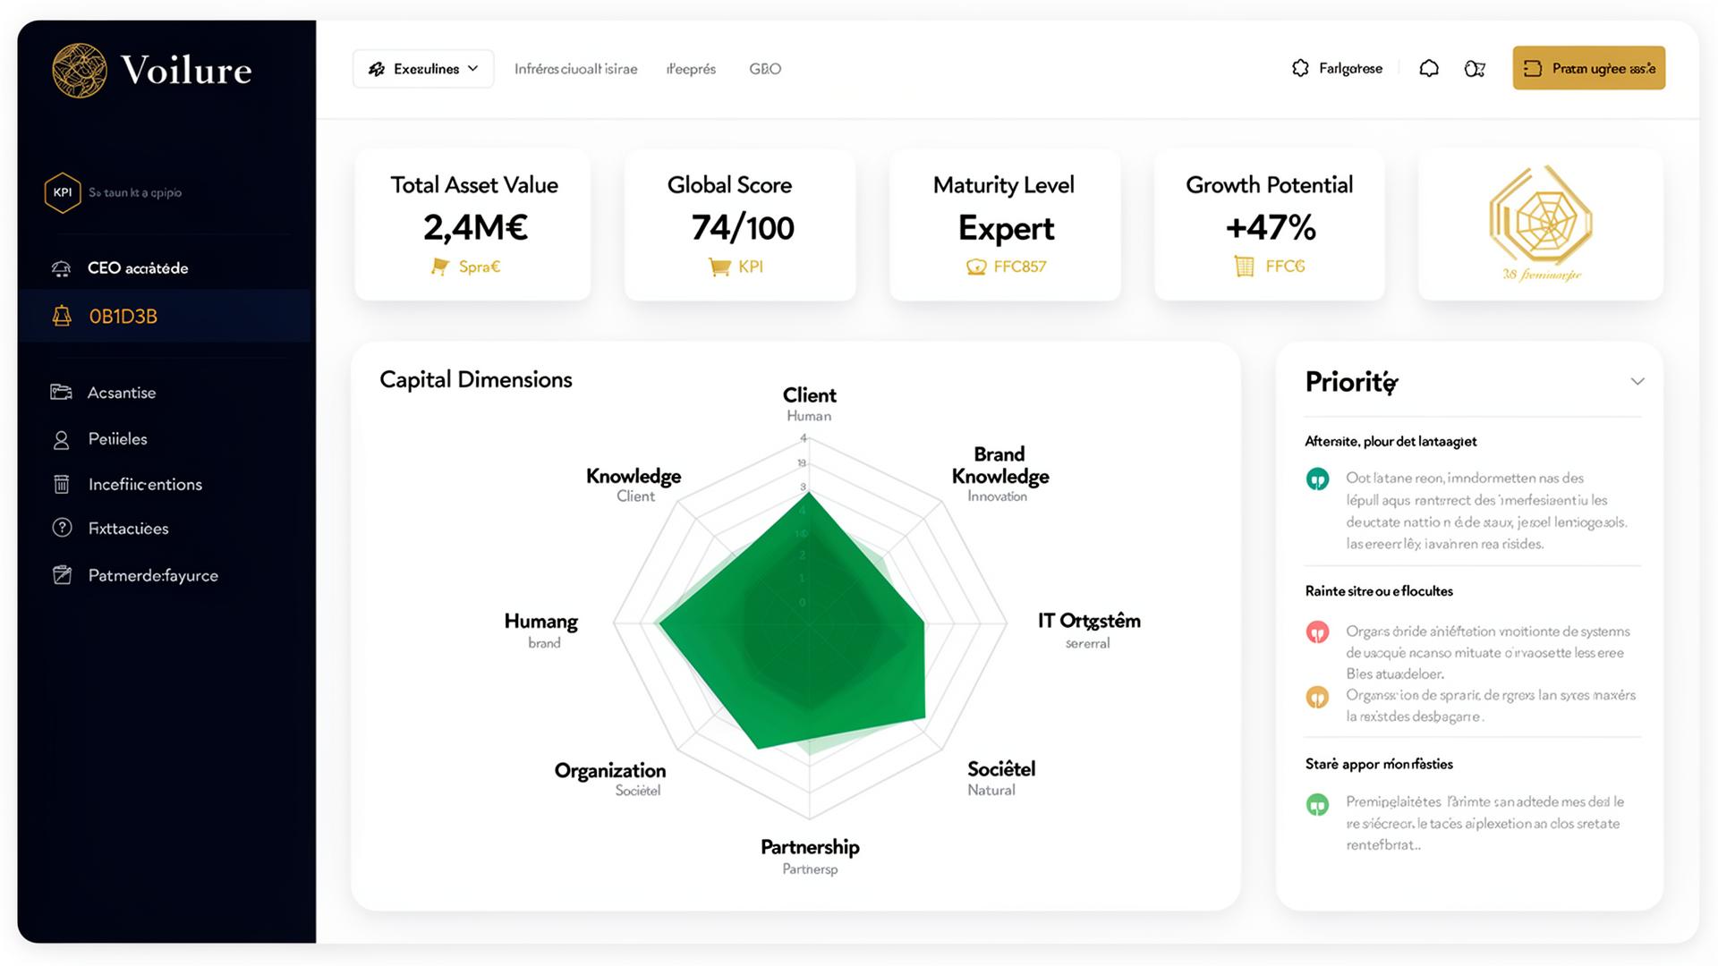The image size is (1718, 966).
Task: Click the Voilure logo emblem
Action: 79,71
